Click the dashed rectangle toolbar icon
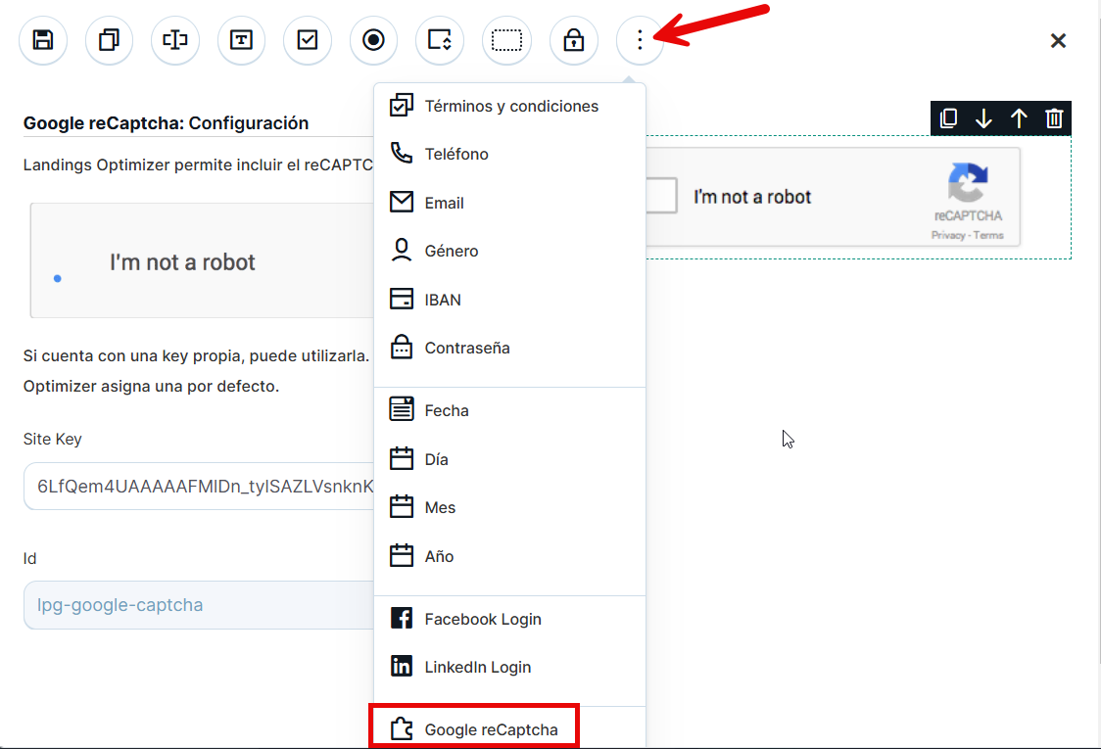The height and width of the screenshot is (749, 1101). 506,40
